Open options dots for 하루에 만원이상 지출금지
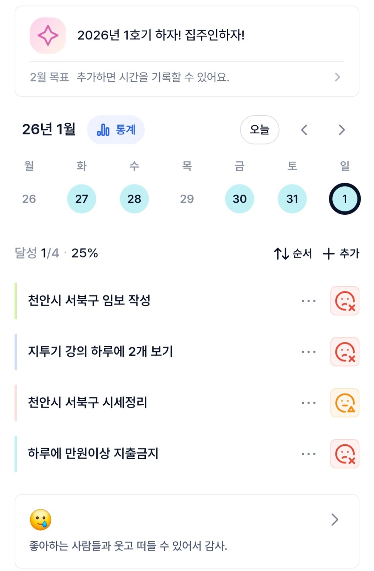This screenshot has width=374, height=571. (x=308, y=454)
